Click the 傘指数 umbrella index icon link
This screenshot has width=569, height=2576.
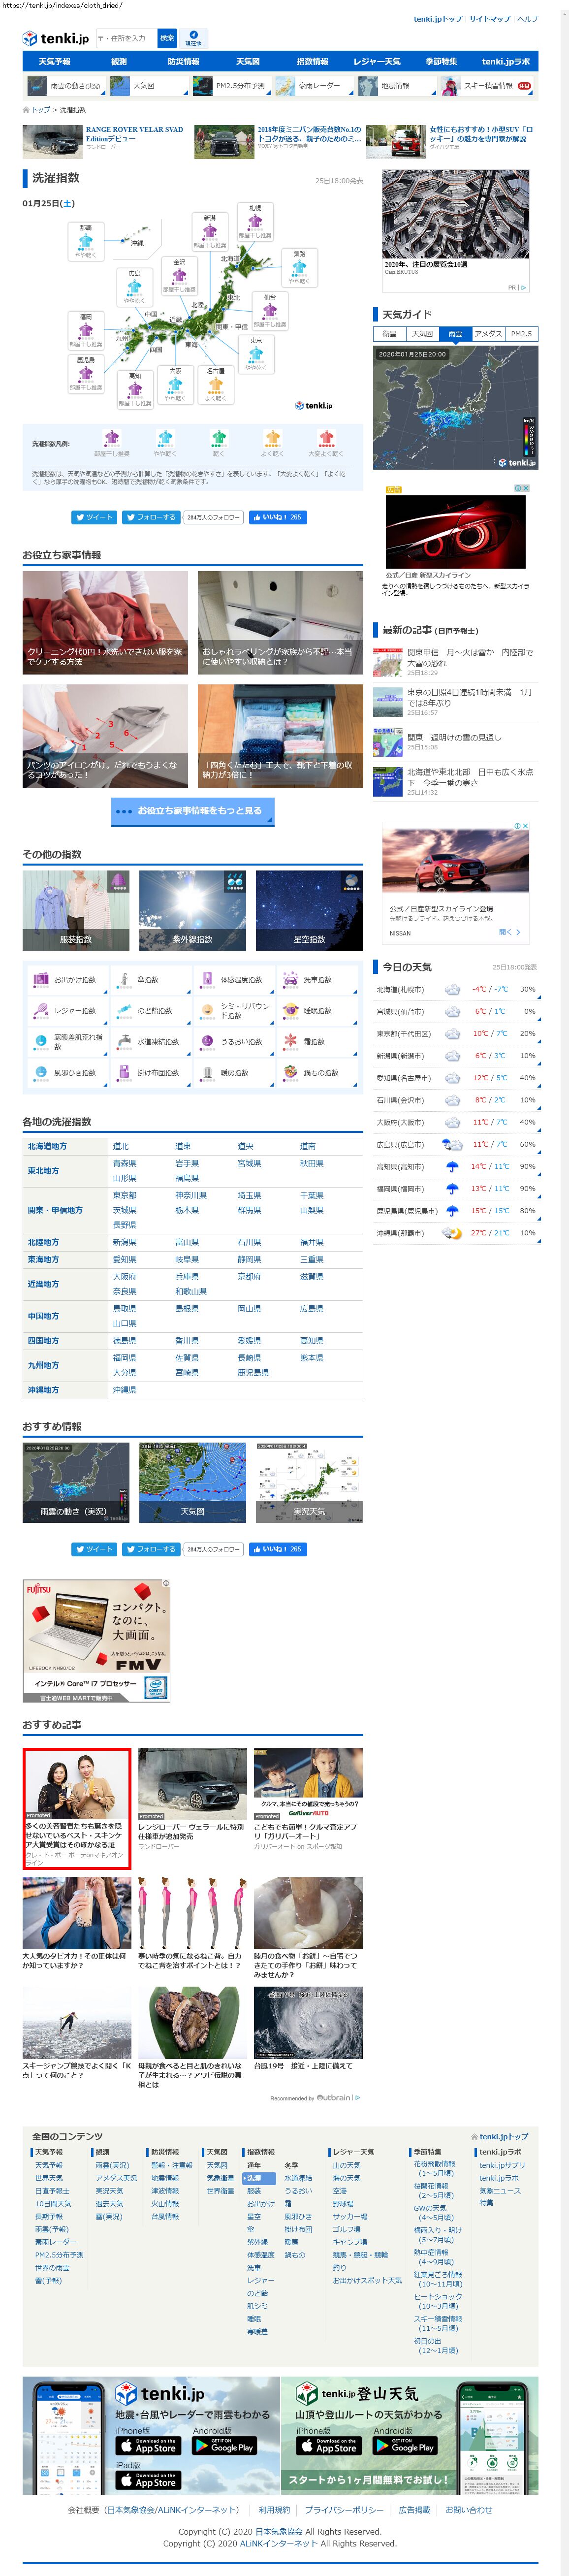coord(140,980)
